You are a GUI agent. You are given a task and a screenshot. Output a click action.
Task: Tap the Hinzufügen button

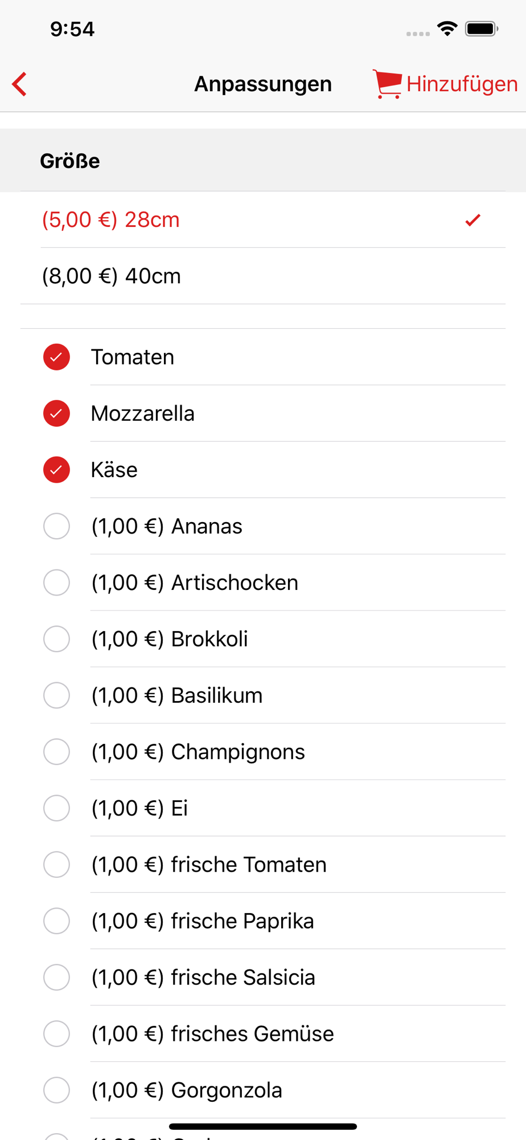tap(461, 84)
